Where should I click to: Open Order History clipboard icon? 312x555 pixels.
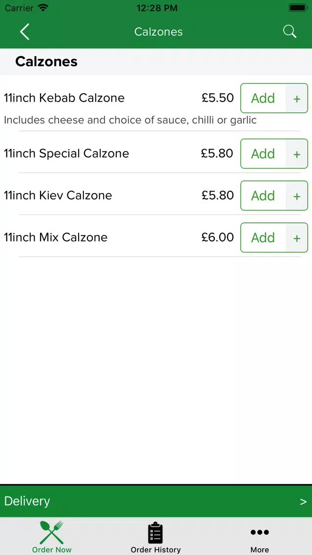(155, 533)
